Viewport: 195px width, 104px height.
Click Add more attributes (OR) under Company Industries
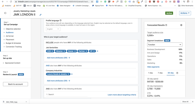[58, 81]
